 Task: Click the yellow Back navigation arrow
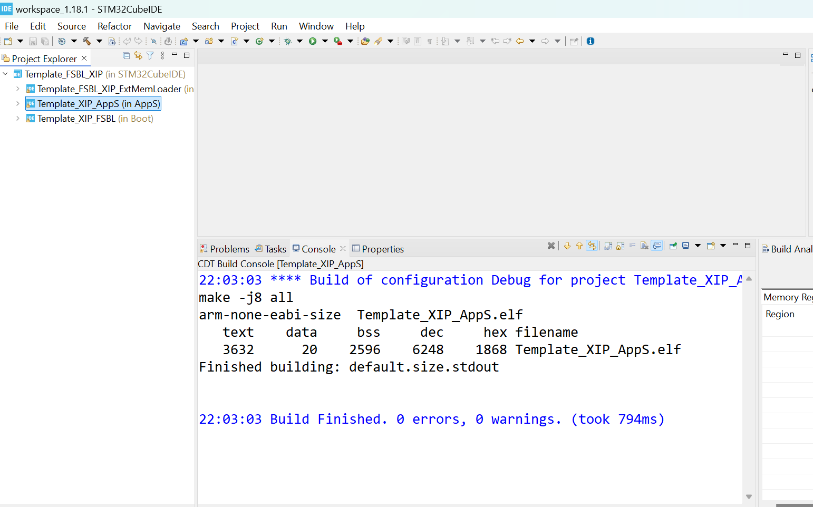520,41
